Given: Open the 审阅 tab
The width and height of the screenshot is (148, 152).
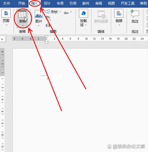Looking at the screenshot, I should (x=99, y=3).
